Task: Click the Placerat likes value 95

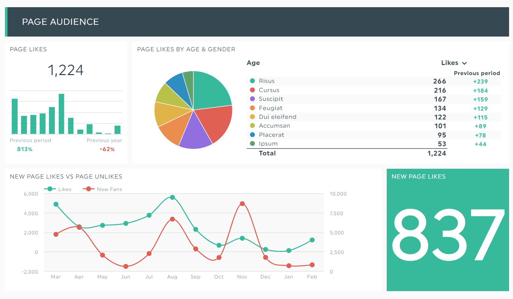Action: coord(442,135)
